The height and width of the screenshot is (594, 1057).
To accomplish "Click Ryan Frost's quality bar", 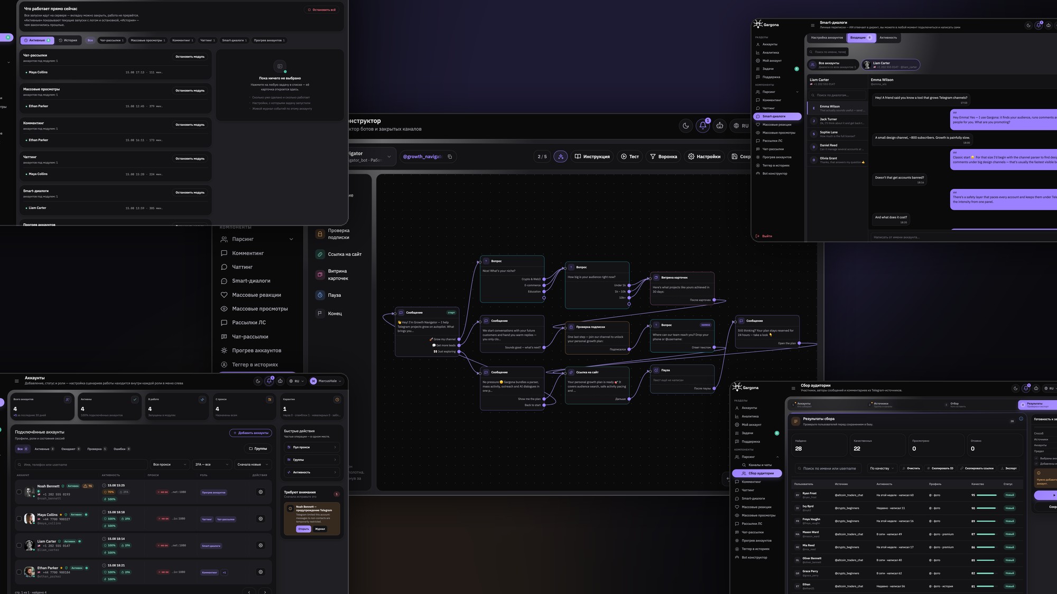I will [x=987, y=495].
